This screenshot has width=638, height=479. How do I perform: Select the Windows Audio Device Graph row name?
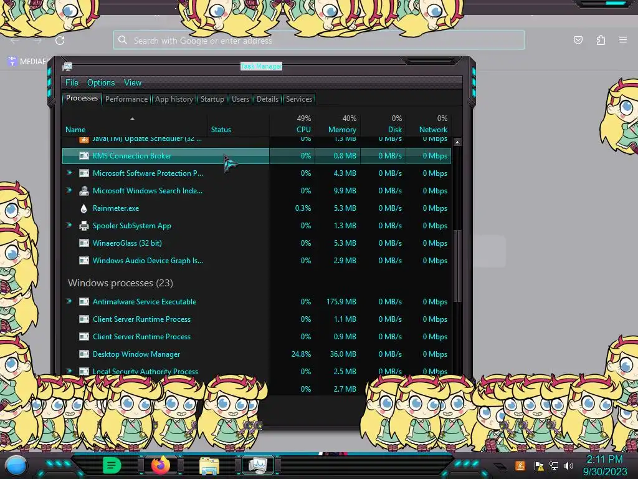click(x=148, y=261)
